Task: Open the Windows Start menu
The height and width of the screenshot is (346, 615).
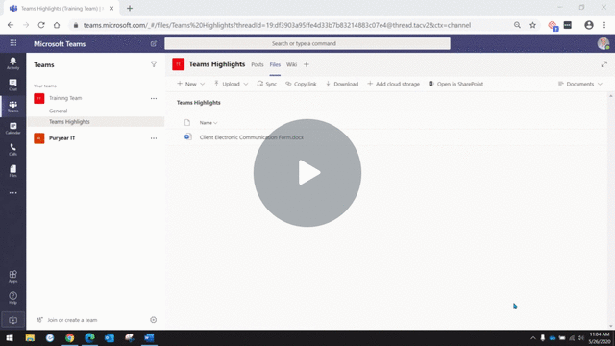Action: 10,337
